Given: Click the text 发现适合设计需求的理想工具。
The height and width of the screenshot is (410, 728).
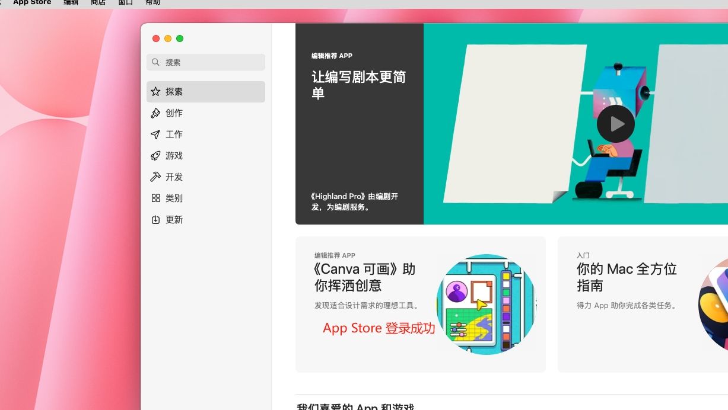Looking at the screenshot, I should 368,306.
